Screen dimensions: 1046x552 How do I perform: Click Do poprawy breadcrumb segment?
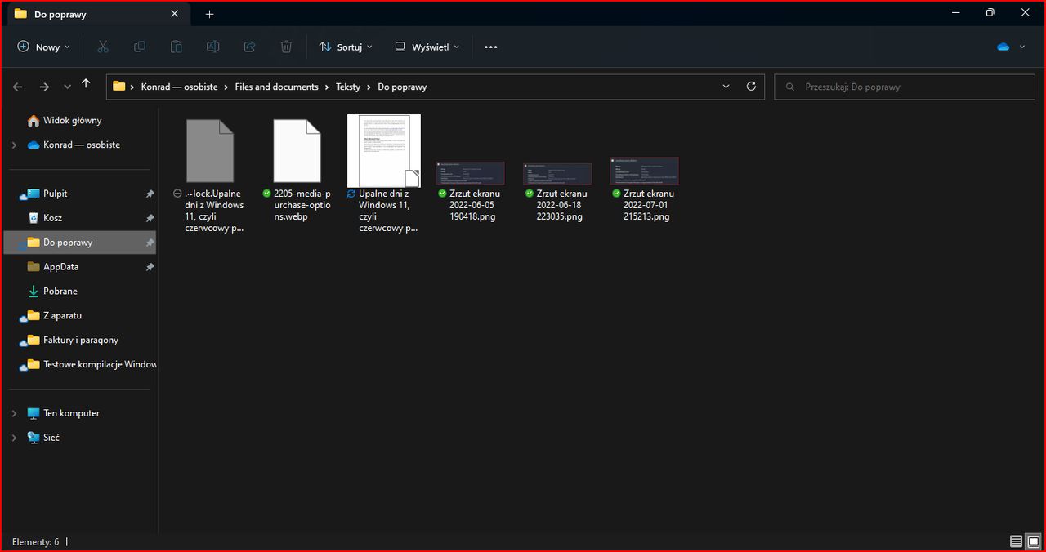(x=402, y=87)
